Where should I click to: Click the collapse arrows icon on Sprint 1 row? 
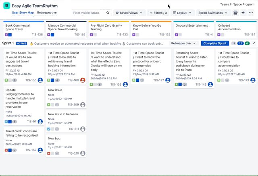coord(254,43)
